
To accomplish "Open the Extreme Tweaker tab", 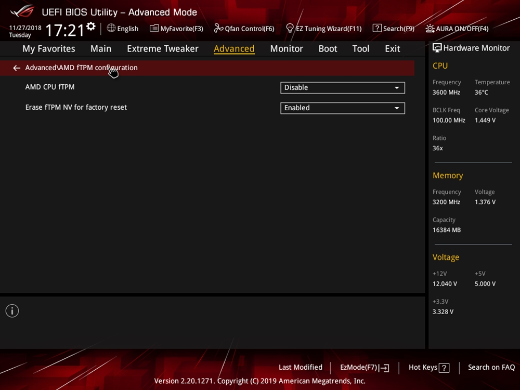I will 162,49.
